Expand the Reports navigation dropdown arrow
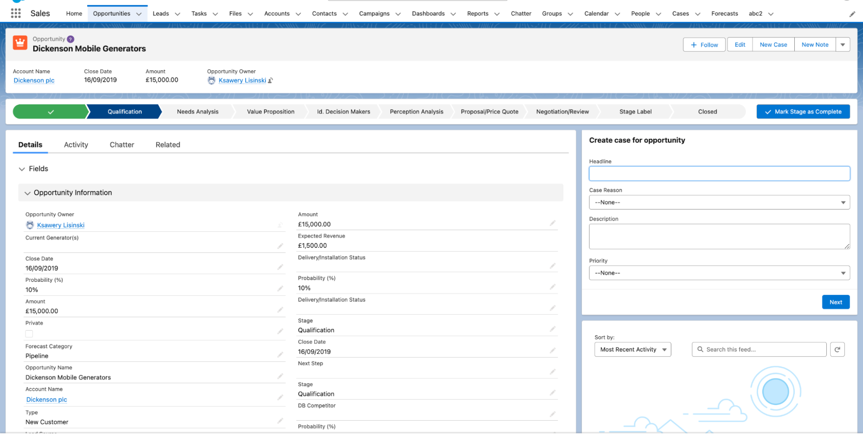863x434 pixels. click(x=497, y=14)
